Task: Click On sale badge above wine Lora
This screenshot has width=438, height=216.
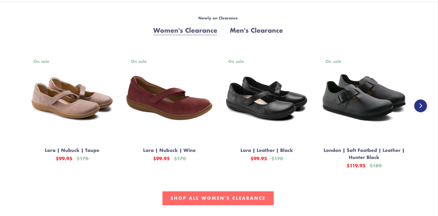Action: 139,61
